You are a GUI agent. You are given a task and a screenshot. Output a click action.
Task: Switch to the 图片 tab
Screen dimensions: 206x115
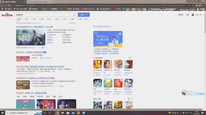pyautogui.click(x=34, y=19)
